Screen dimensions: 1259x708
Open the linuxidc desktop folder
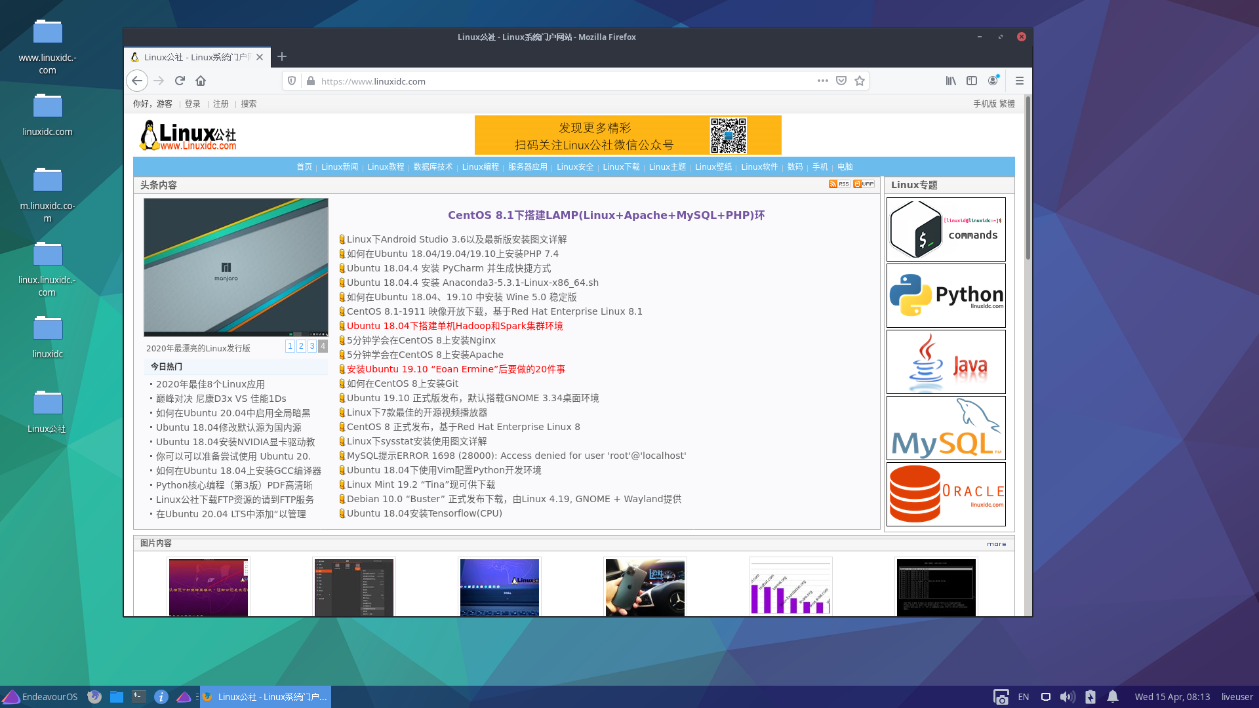click(47, 337)
